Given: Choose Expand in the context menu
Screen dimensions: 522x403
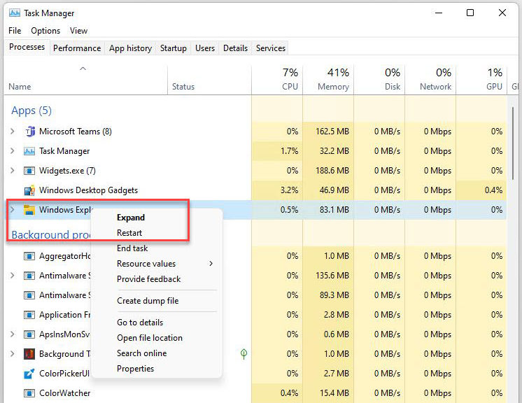Looking at the screenshot, I should point(131,218).
